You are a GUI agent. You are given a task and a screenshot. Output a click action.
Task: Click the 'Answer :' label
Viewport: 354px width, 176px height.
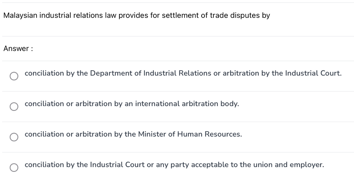coord(18,49)
